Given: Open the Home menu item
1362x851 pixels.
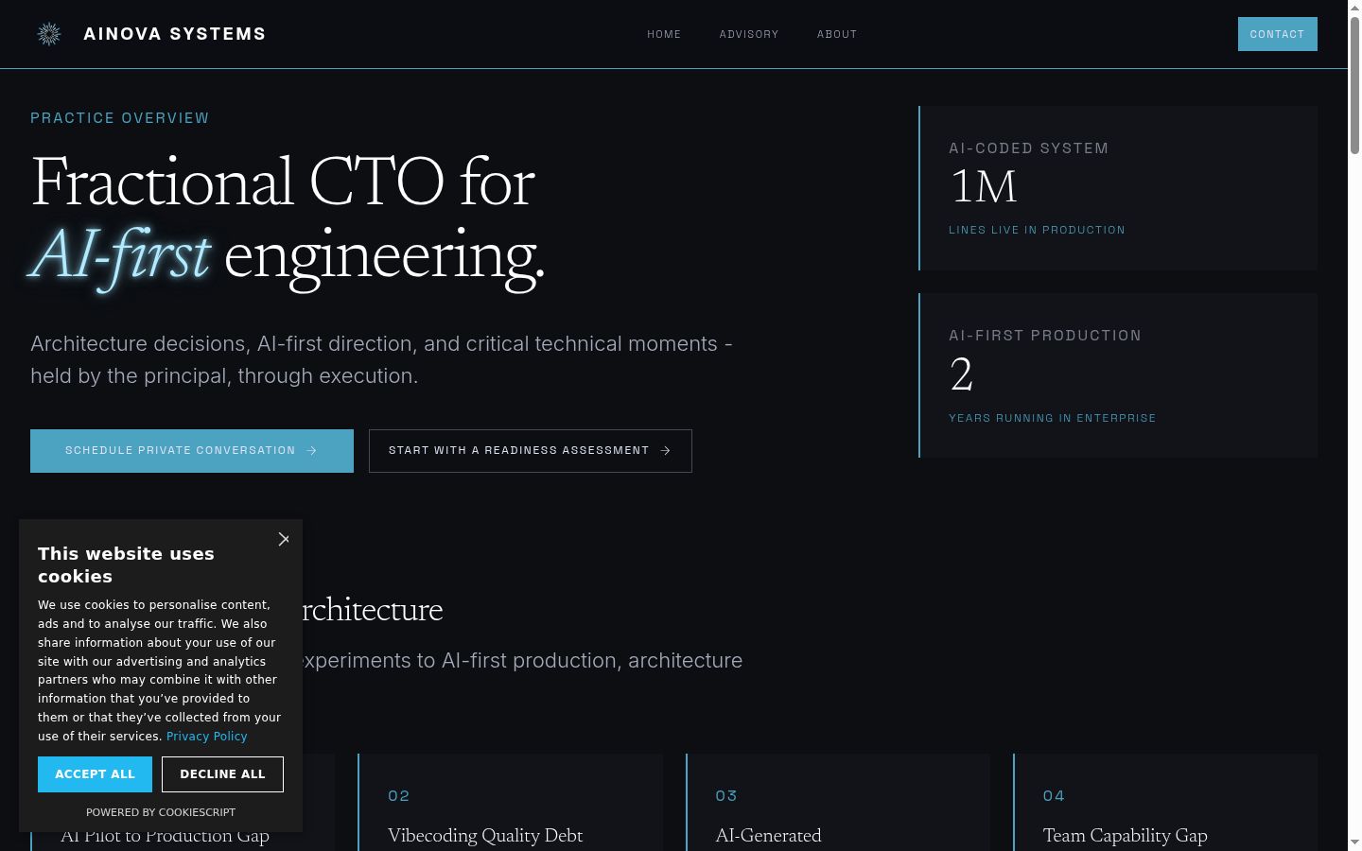Looking at the screenshot, I should (664, 34).
